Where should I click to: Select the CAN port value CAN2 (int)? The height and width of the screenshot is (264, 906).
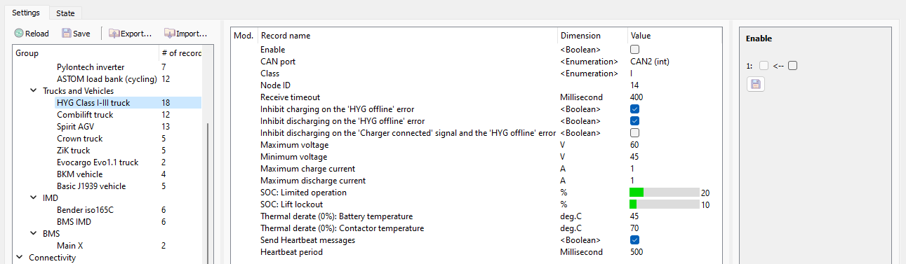[649, 62]
